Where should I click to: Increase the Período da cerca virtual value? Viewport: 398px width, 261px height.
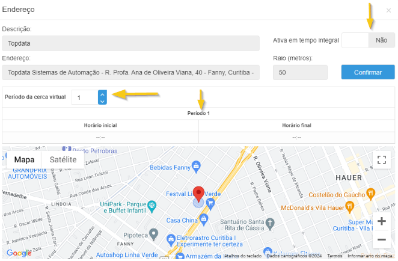pos(102,94)
